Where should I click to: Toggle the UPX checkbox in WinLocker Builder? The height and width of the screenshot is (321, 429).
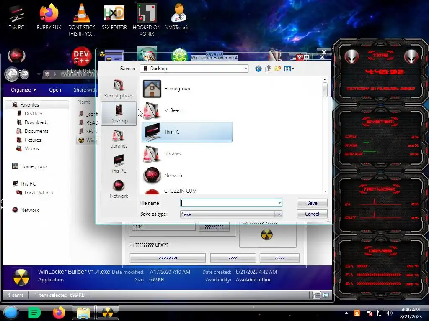coord(131,245)
